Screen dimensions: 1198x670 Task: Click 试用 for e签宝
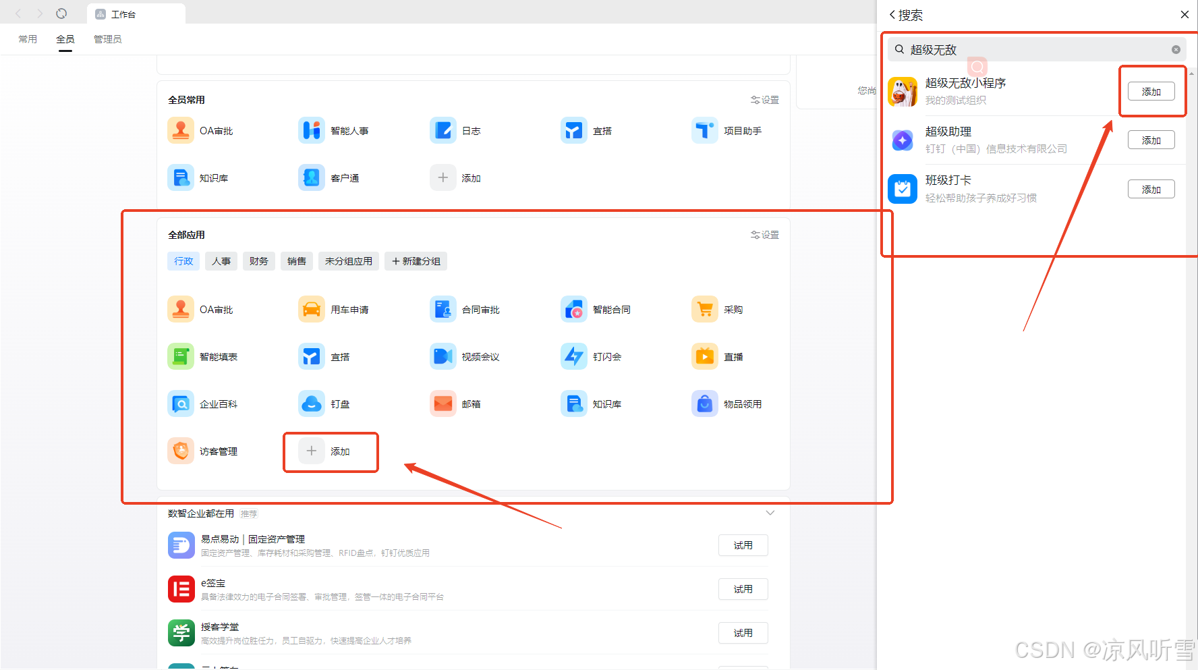[743, 589]
